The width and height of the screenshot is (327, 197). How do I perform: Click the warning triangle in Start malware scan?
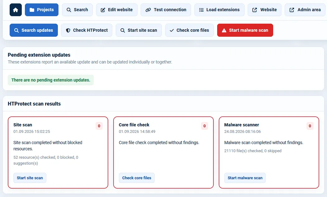[x=224, y=30]
